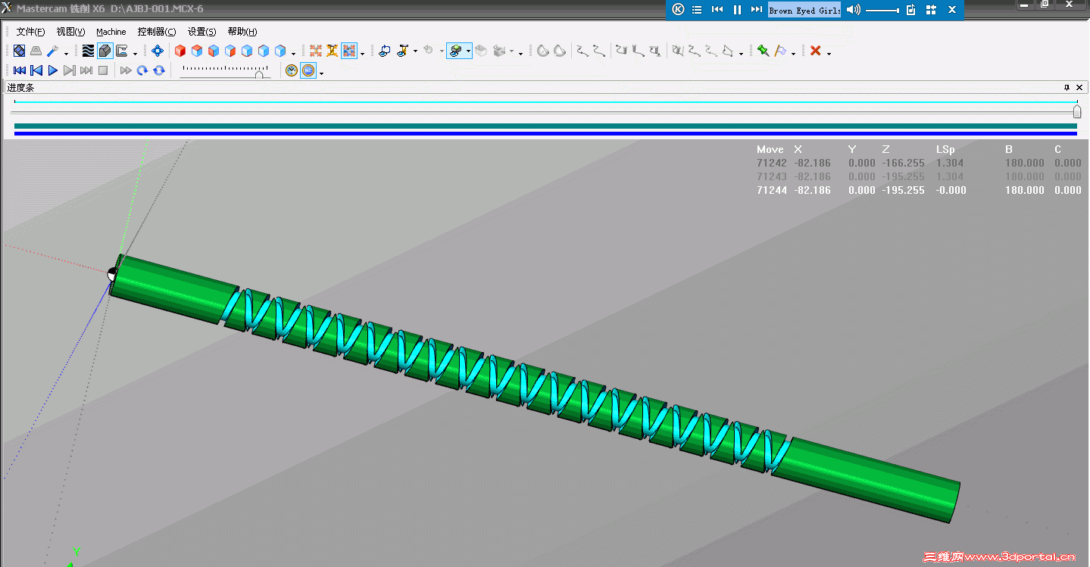This screenshot has height=567, width=1090.
Task: Open the 视图(V) menu
Action: tap(70, 32)
